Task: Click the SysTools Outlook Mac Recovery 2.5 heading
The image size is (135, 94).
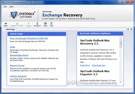Action: [x=95, y=42]
